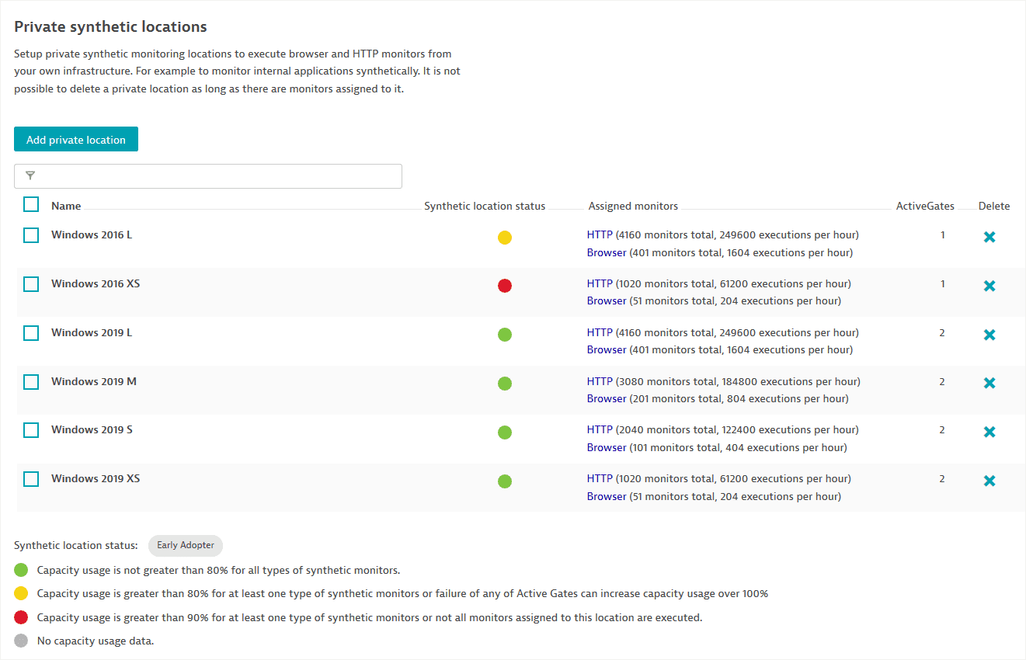The width and height of the screenshot is (1026, 660).
Task: Click Synthetic location status column header
Action: pos(485,206)
